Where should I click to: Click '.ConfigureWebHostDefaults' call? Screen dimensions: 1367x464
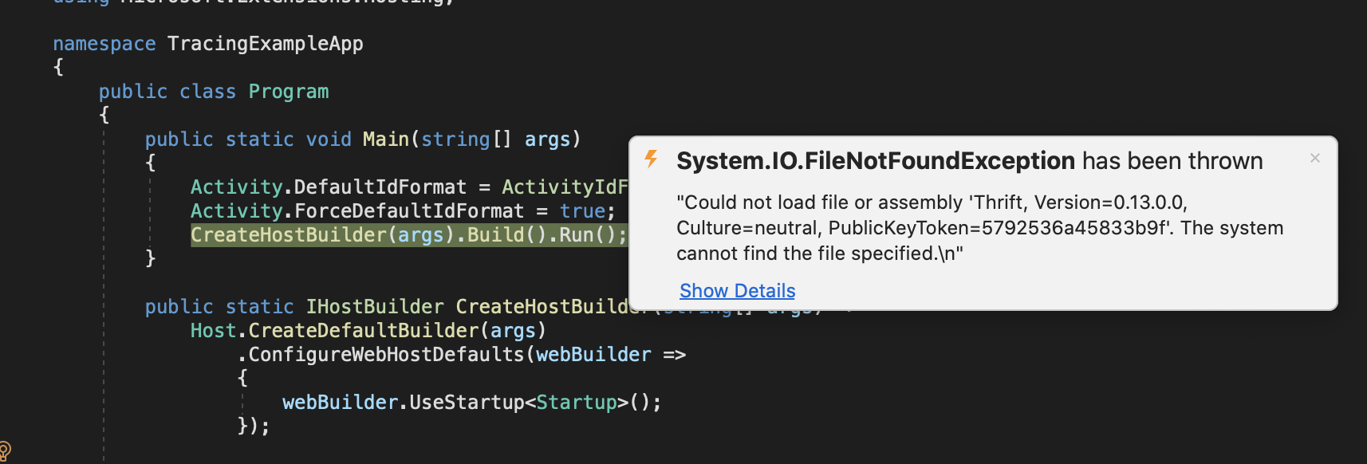tap(461, 355)
